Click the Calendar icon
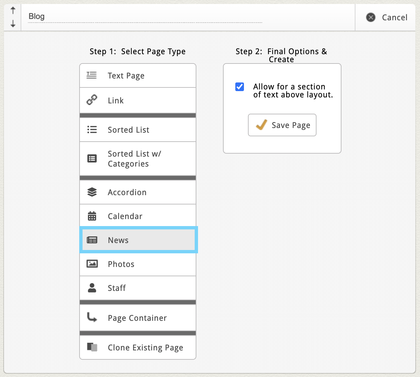 [x=92, y=216]
